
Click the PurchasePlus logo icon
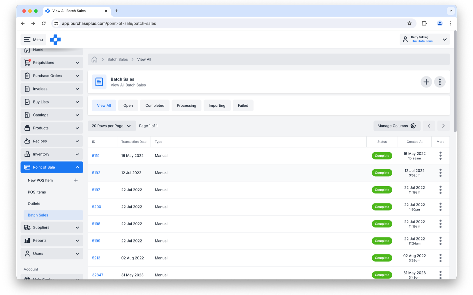[x=55, y=40]
